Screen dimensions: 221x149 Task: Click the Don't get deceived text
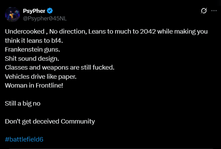32,122
